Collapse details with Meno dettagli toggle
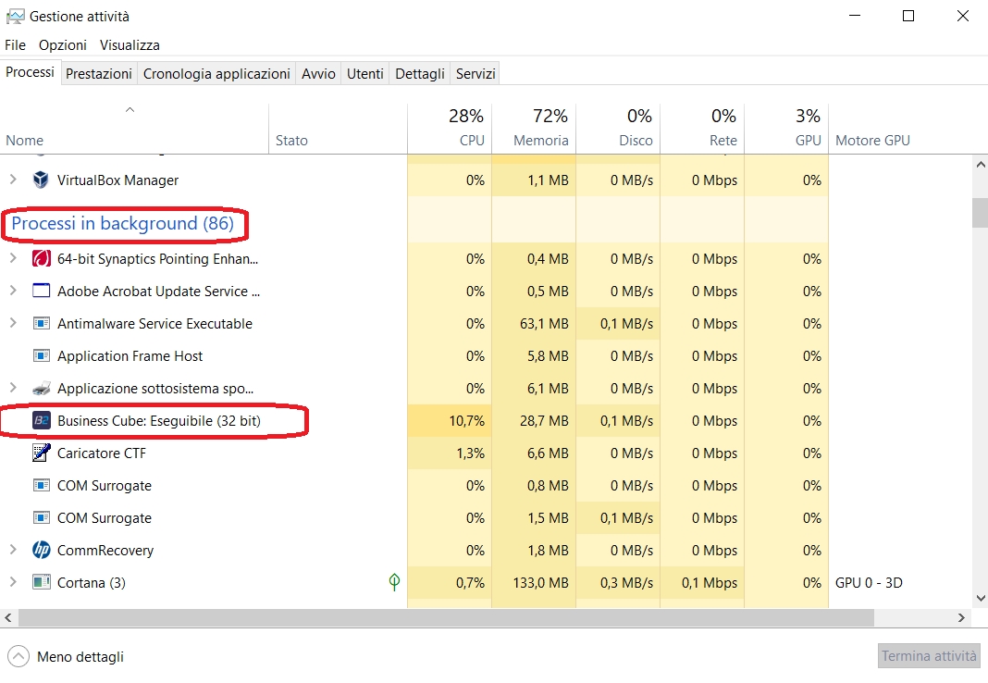988x683 pixels. pyautogui.click(x=18, y=657)
